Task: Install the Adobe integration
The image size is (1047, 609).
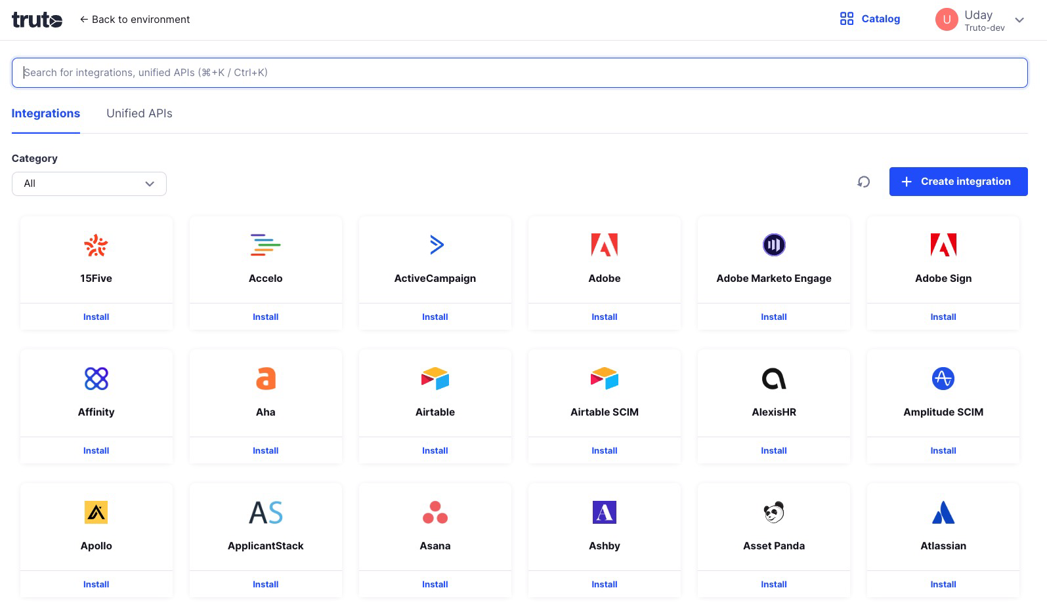Action: pyautogui.click(x=605, y=317)
